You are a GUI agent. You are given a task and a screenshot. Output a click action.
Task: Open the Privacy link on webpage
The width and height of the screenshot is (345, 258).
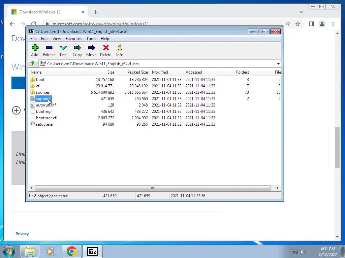[22, 234]
